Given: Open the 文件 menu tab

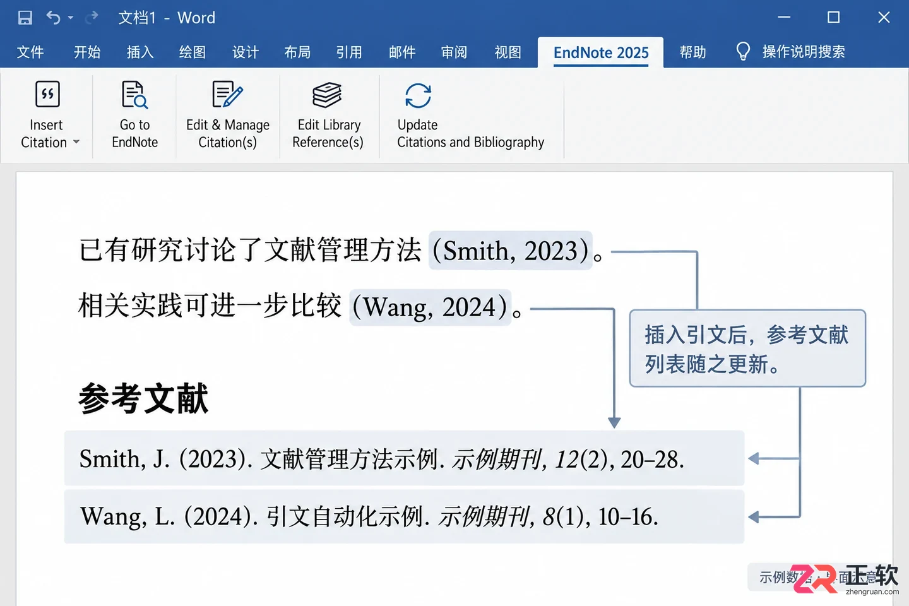Looking at the screenshot, I should click(30, 52).
